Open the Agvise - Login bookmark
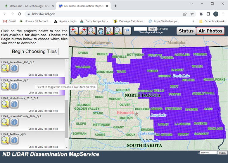The image size is (228, 163). pos(65,21)
